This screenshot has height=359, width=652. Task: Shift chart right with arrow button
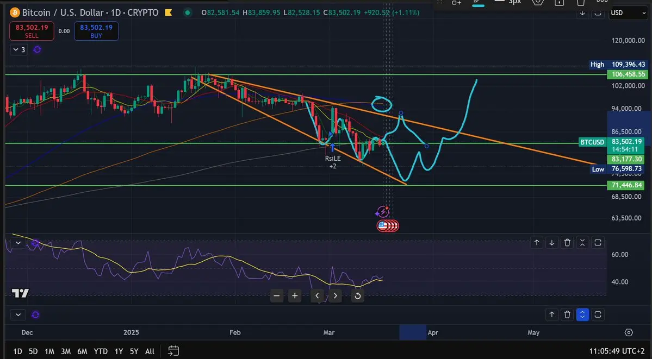pyautogui.click(x=335, y=296)
